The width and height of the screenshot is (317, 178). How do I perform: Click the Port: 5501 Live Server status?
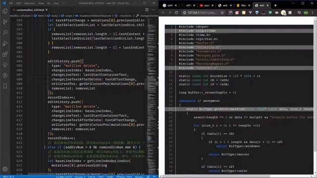click(124, 177)
